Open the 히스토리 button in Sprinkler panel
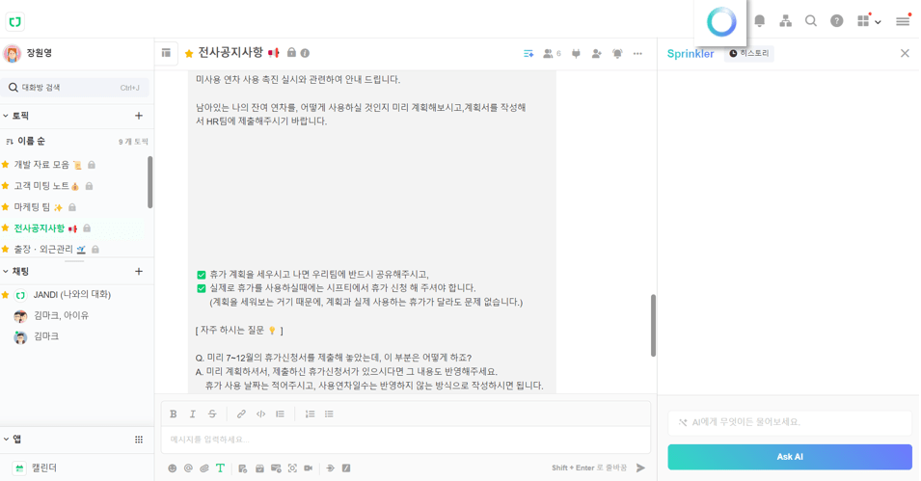The image size is (921, 481). click(749, 54)
